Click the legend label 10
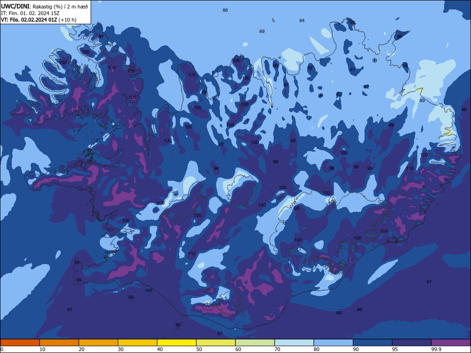 (42, 349)
